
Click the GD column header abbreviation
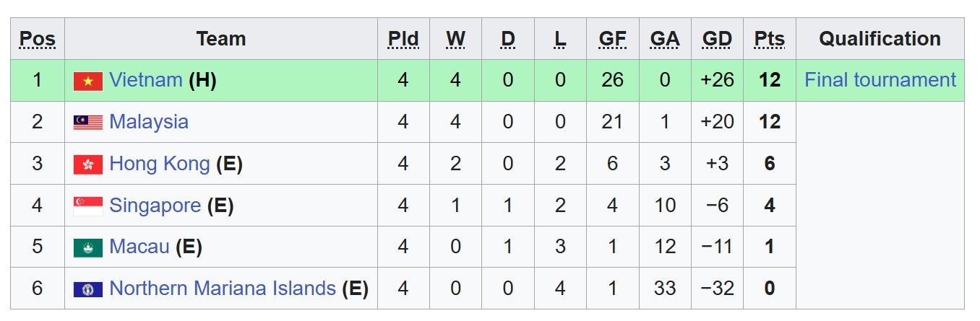[x=717, y=39]
